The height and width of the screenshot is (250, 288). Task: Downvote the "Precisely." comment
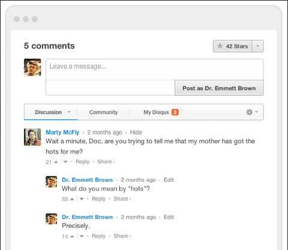[81, 236]
